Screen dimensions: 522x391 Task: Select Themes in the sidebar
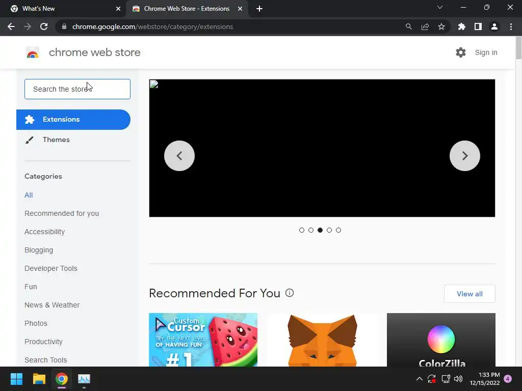(56, 139)
